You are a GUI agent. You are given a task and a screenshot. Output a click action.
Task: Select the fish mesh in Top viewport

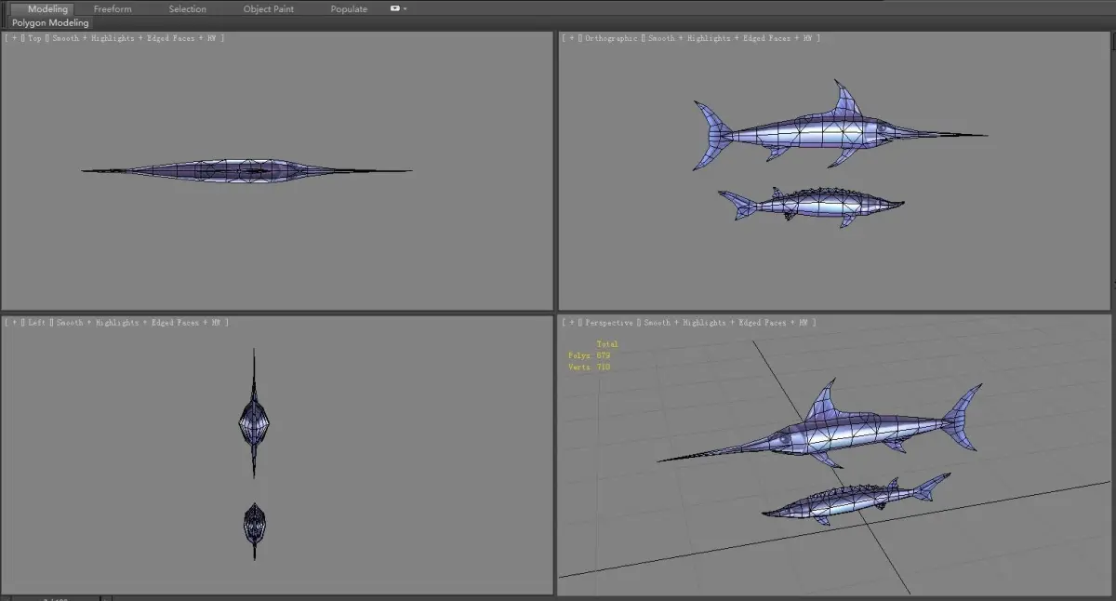(246, 171)
